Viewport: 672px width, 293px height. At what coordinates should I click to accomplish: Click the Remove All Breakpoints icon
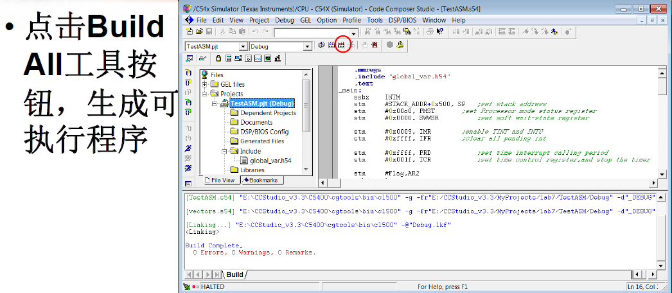[x=375, y=45]
